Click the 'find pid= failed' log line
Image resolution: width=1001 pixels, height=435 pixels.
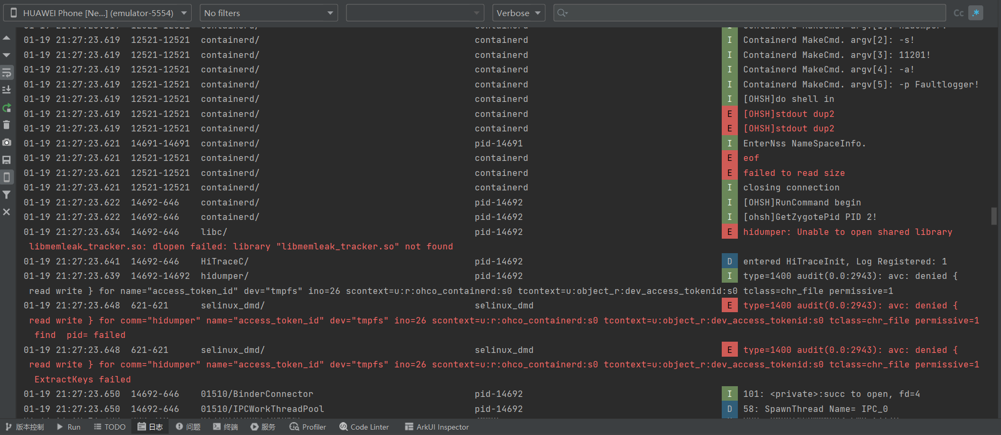point(80,335)
